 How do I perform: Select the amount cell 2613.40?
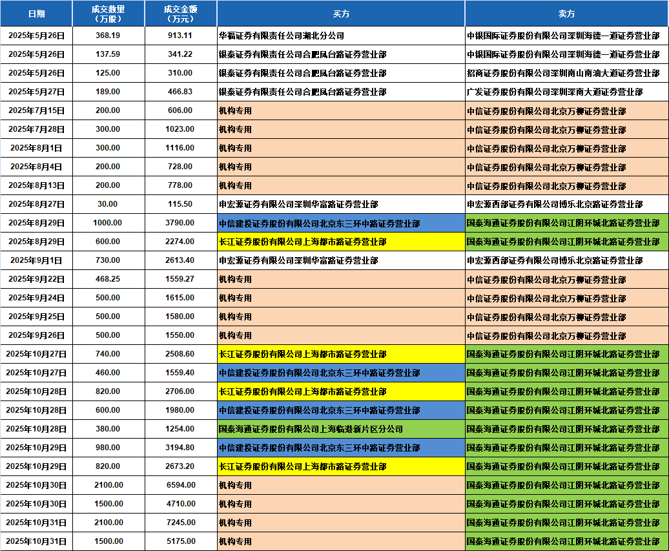click(181, 260)
